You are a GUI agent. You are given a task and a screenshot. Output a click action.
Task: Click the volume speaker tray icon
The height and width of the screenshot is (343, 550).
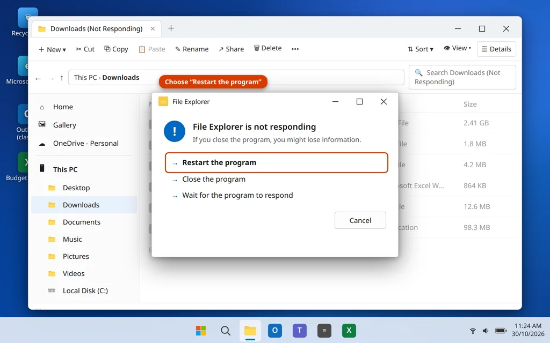[x=486, y=331]
